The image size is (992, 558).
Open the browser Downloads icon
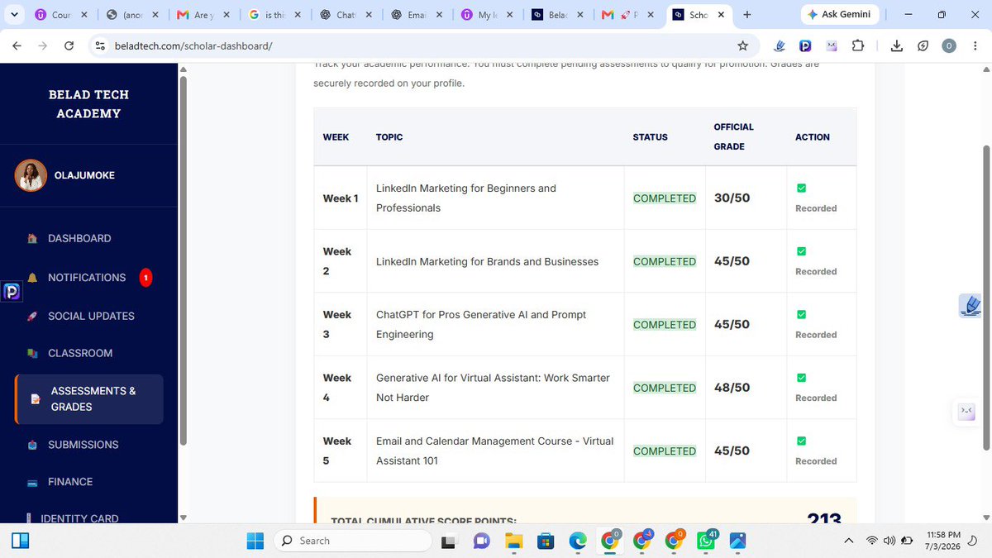click(897, 46)
